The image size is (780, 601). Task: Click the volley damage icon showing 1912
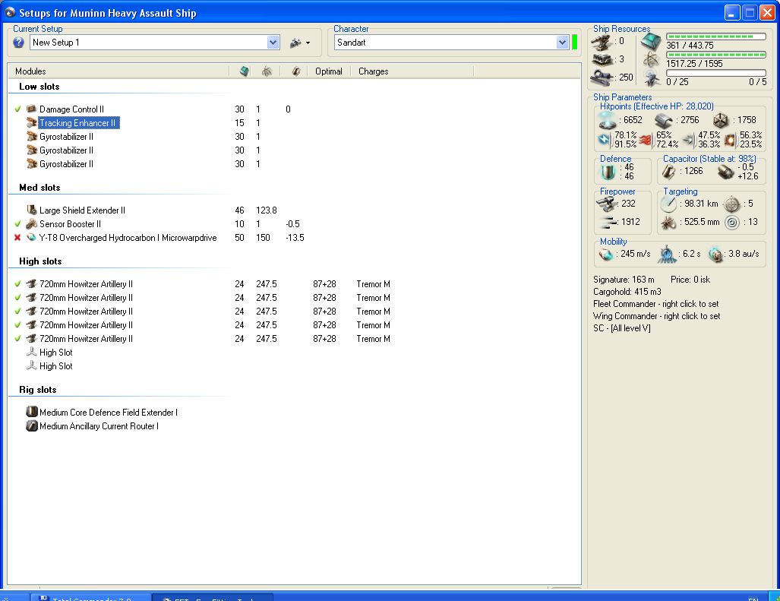[x=609, y=222]
